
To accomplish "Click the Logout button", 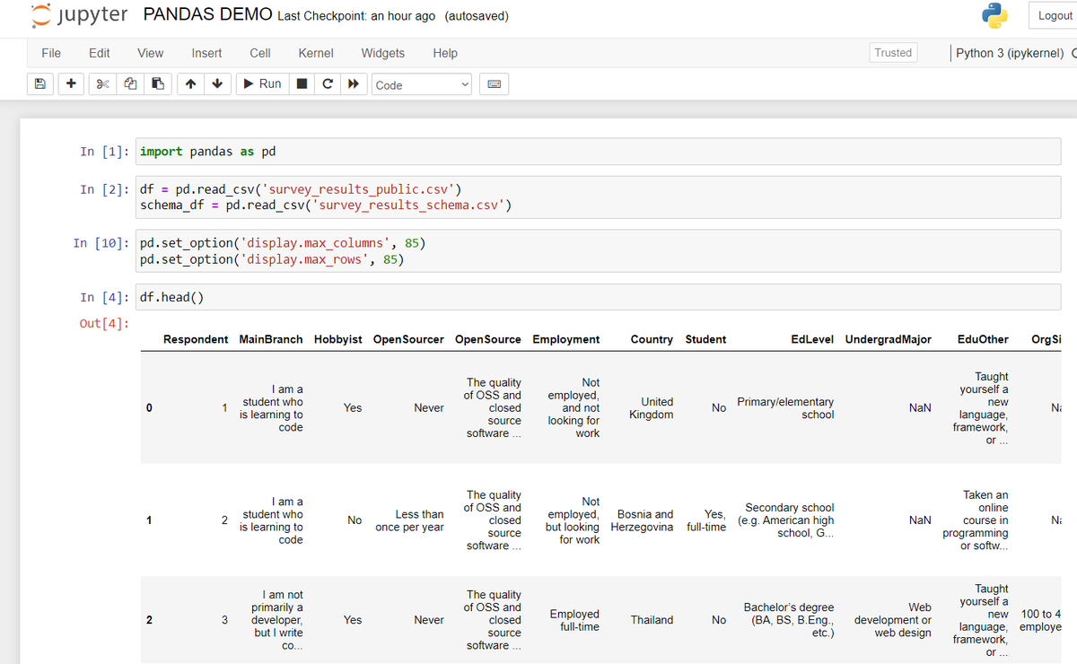I will coord(1055,15).
